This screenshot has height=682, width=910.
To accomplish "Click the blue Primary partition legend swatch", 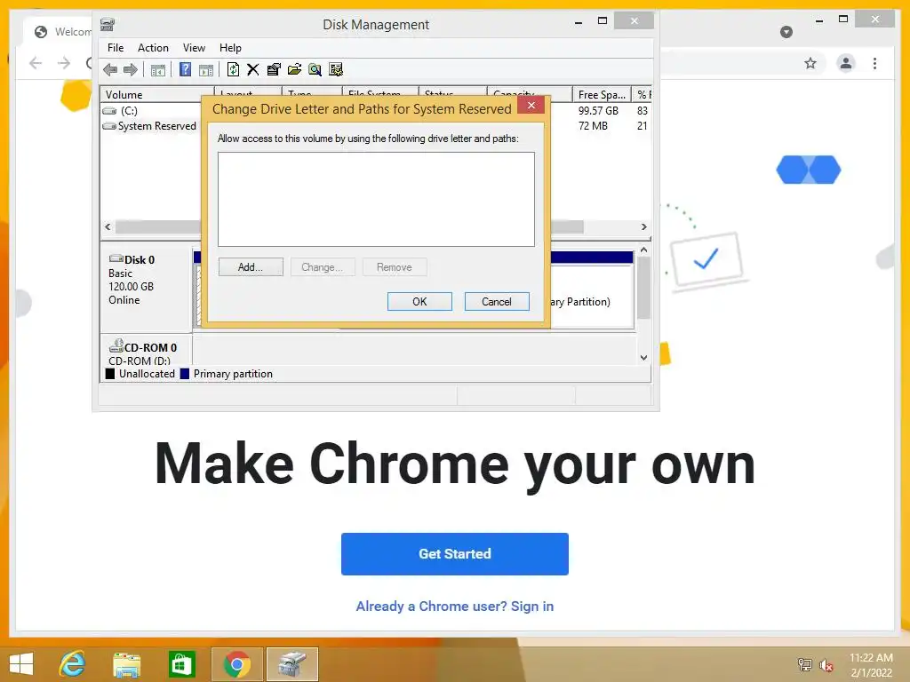I will 185,374.
